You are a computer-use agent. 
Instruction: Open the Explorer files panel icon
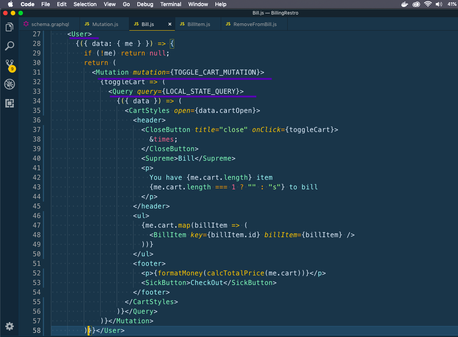pyautogui.click(x=10, y=27)
